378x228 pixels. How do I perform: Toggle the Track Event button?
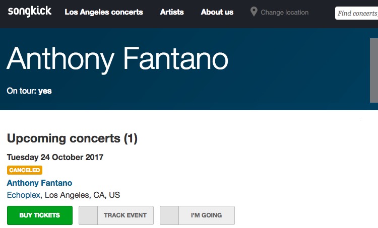tap(116, 215)
